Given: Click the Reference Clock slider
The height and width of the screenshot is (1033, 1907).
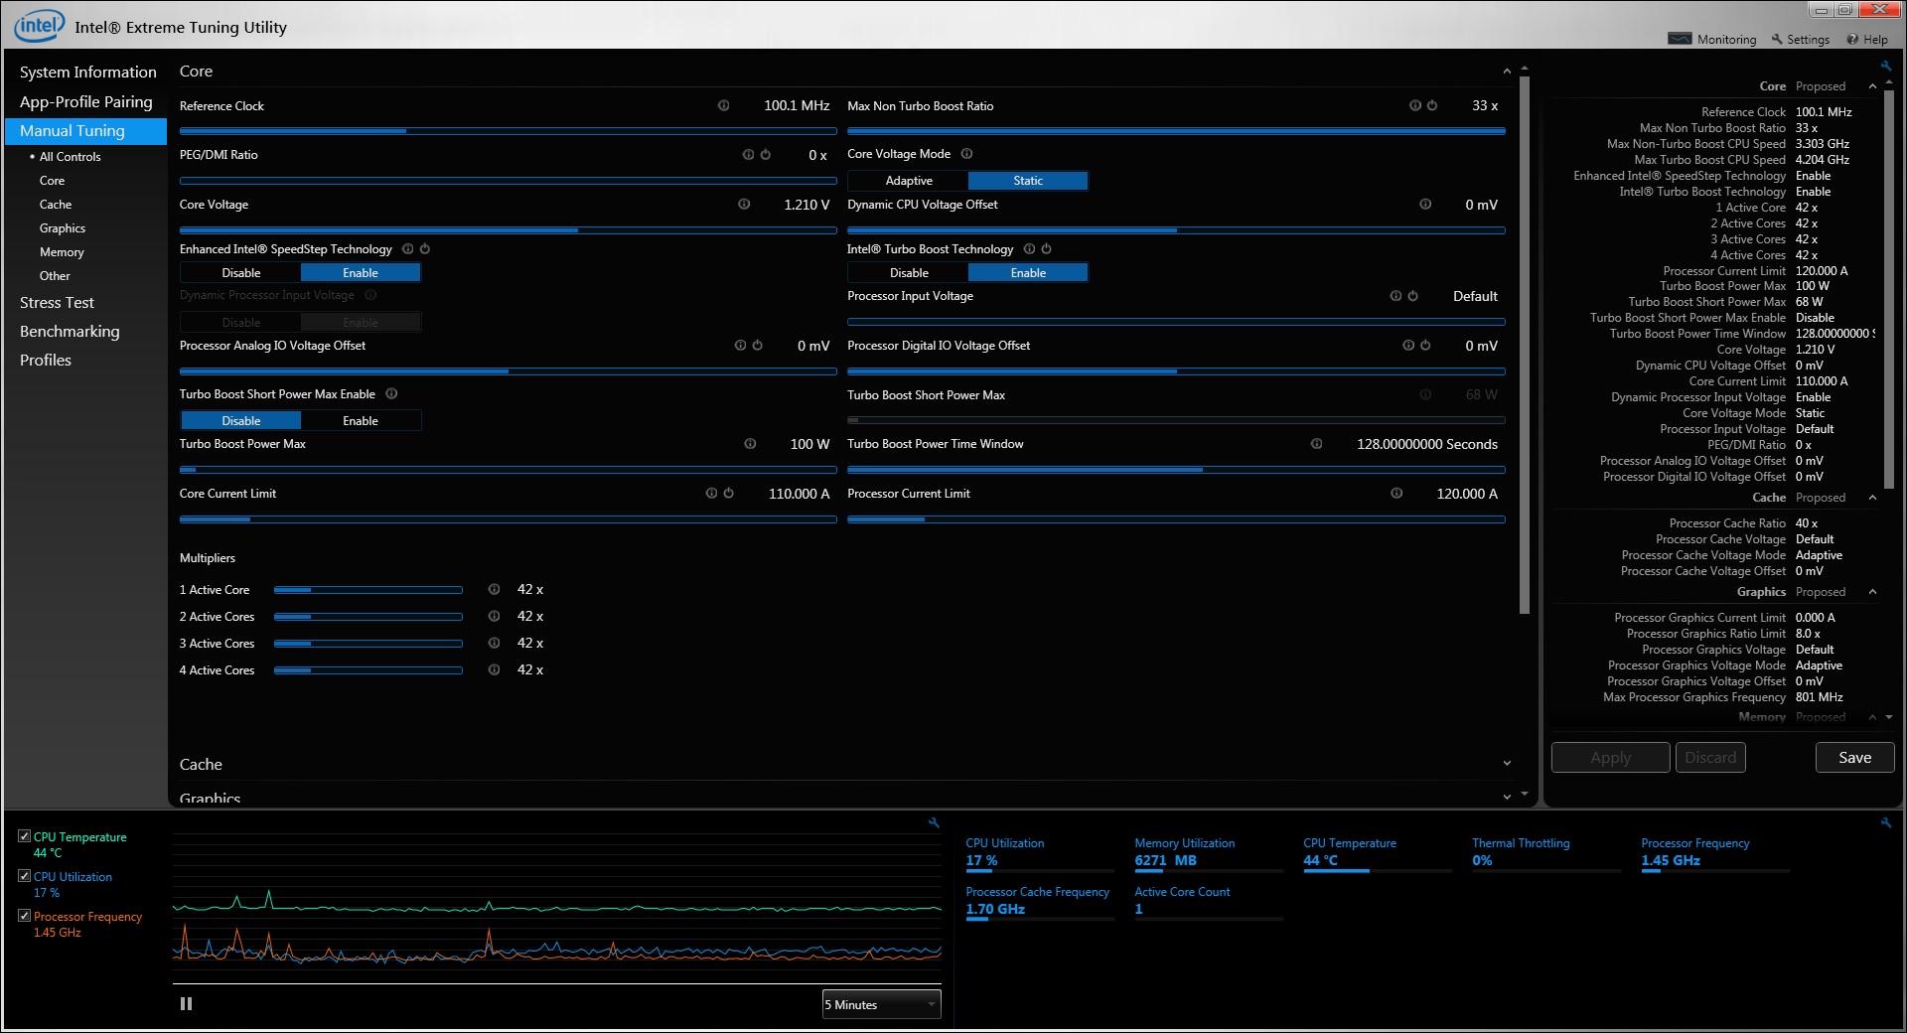Looking at the screenshot, I should tap(508, 131).
